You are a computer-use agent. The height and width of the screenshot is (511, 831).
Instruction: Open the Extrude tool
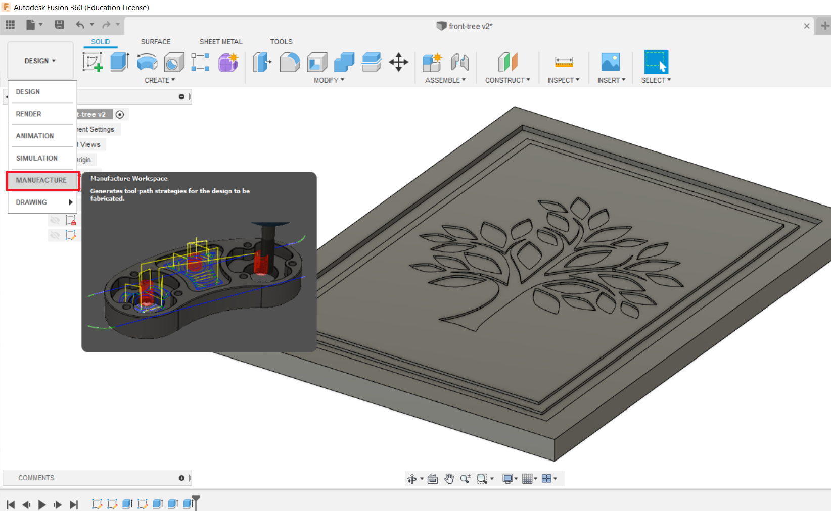(x=119, y=62)
